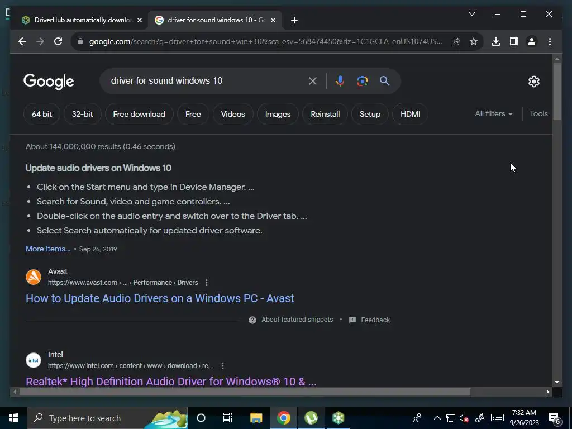Image resolution: width=572 pixels, height=429 pixels.
Task: Open DriverHub app from taskbar
Action: coord(338,418)
